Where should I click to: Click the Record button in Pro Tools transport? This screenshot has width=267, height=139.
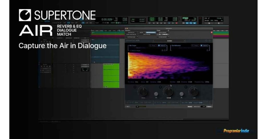pos(177,23)
